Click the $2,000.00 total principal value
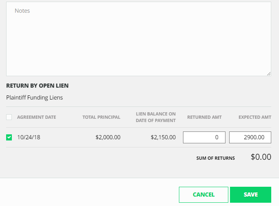Screen dimensions: 279x206 (108, 137)
